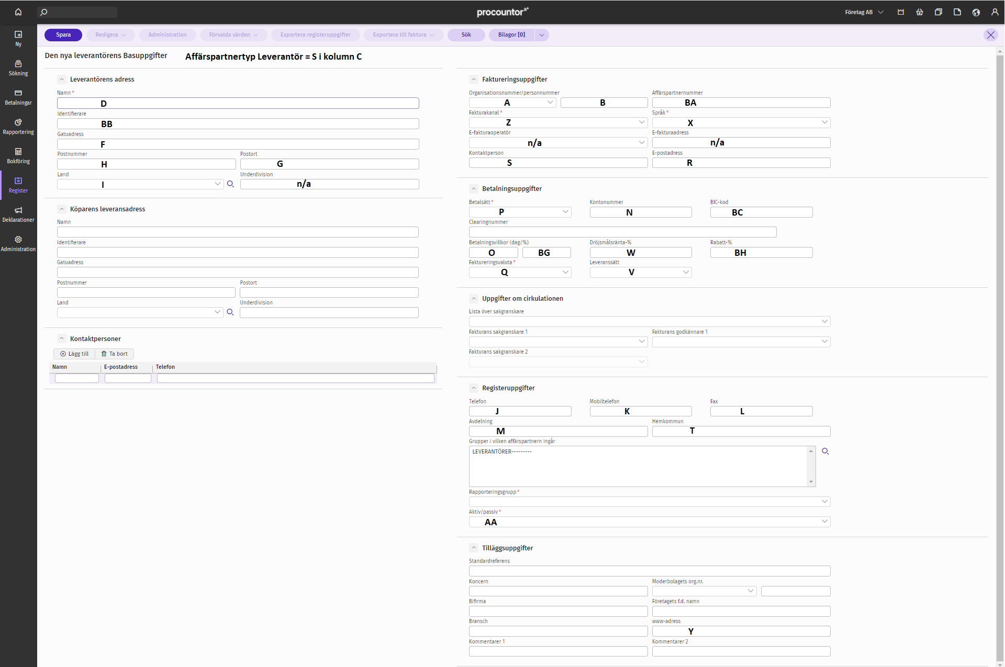Screen dimensions: 1005x667
Task: Click search icon beside Grupper list
Action: pos(825,451)
